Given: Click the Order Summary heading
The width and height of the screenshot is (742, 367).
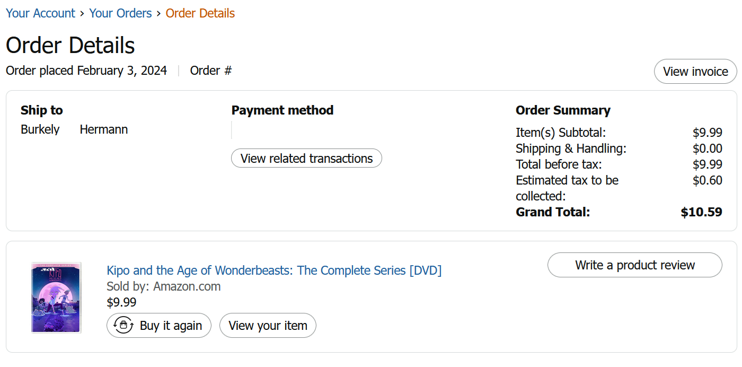Looking at the screenshot, I should click(563, 110).
